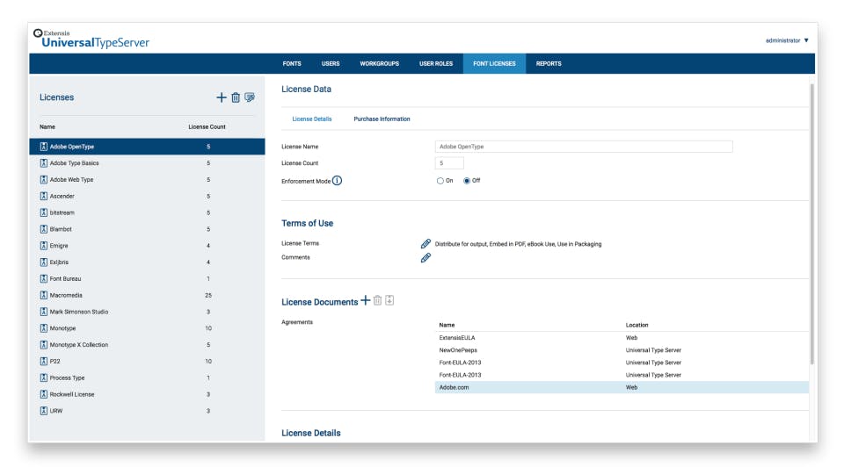Sort licenses by Name column header
This screenshot has width=844, height=467.
coord(47,126)
